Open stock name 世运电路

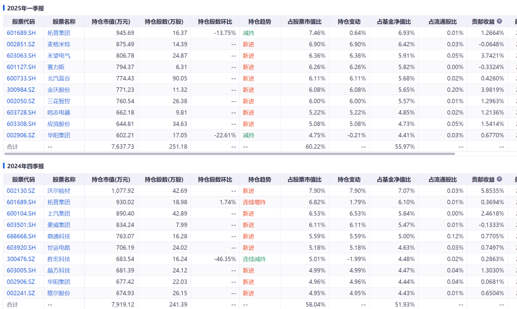(59, 248)
